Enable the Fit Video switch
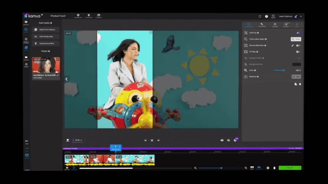Screen dimensions: 328x184 click(x=298, y=52)
